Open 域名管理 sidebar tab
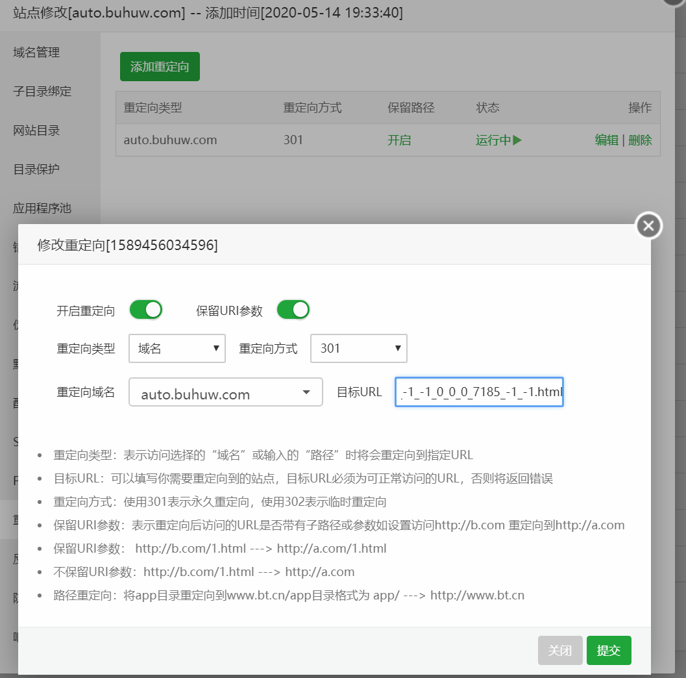 [x=36, y=53]
